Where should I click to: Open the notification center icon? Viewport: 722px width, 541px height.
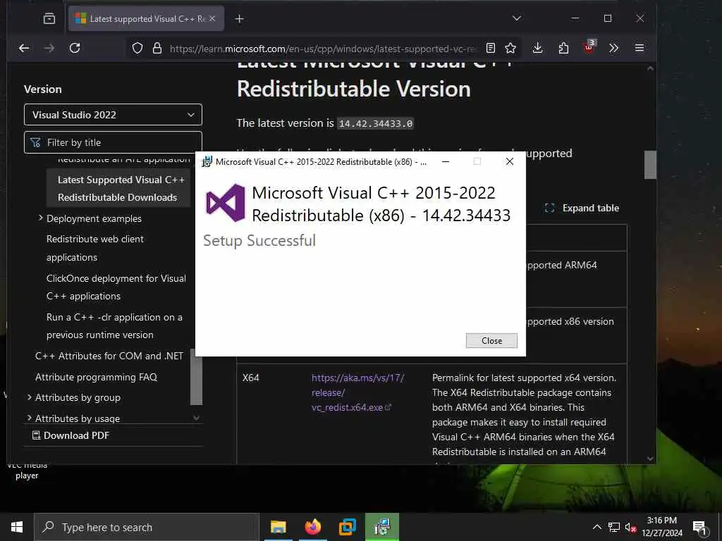[x=699, y=527]
